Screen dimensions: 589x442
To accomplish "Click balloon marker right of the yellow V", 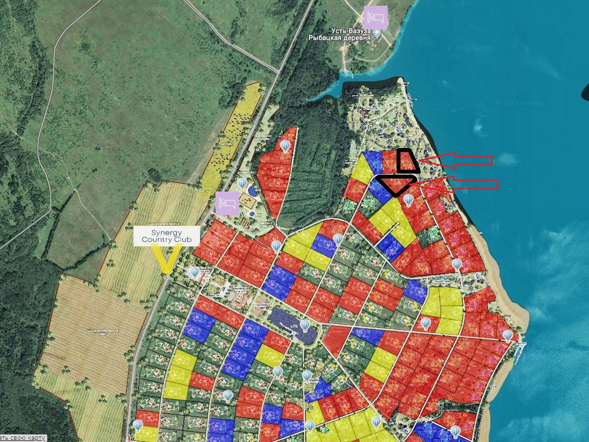I will [x=195, y=272].
